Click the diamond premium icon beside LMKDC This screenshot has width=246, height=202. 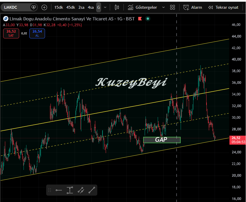pyautogui.click(x=34, y=7)
